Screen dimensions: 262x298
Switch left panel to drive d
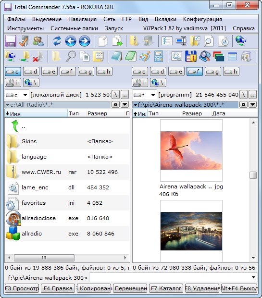coord(31,72)
